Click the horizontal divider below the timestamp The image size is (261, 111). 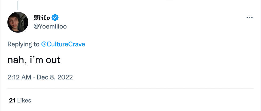[x=130, y=88]
